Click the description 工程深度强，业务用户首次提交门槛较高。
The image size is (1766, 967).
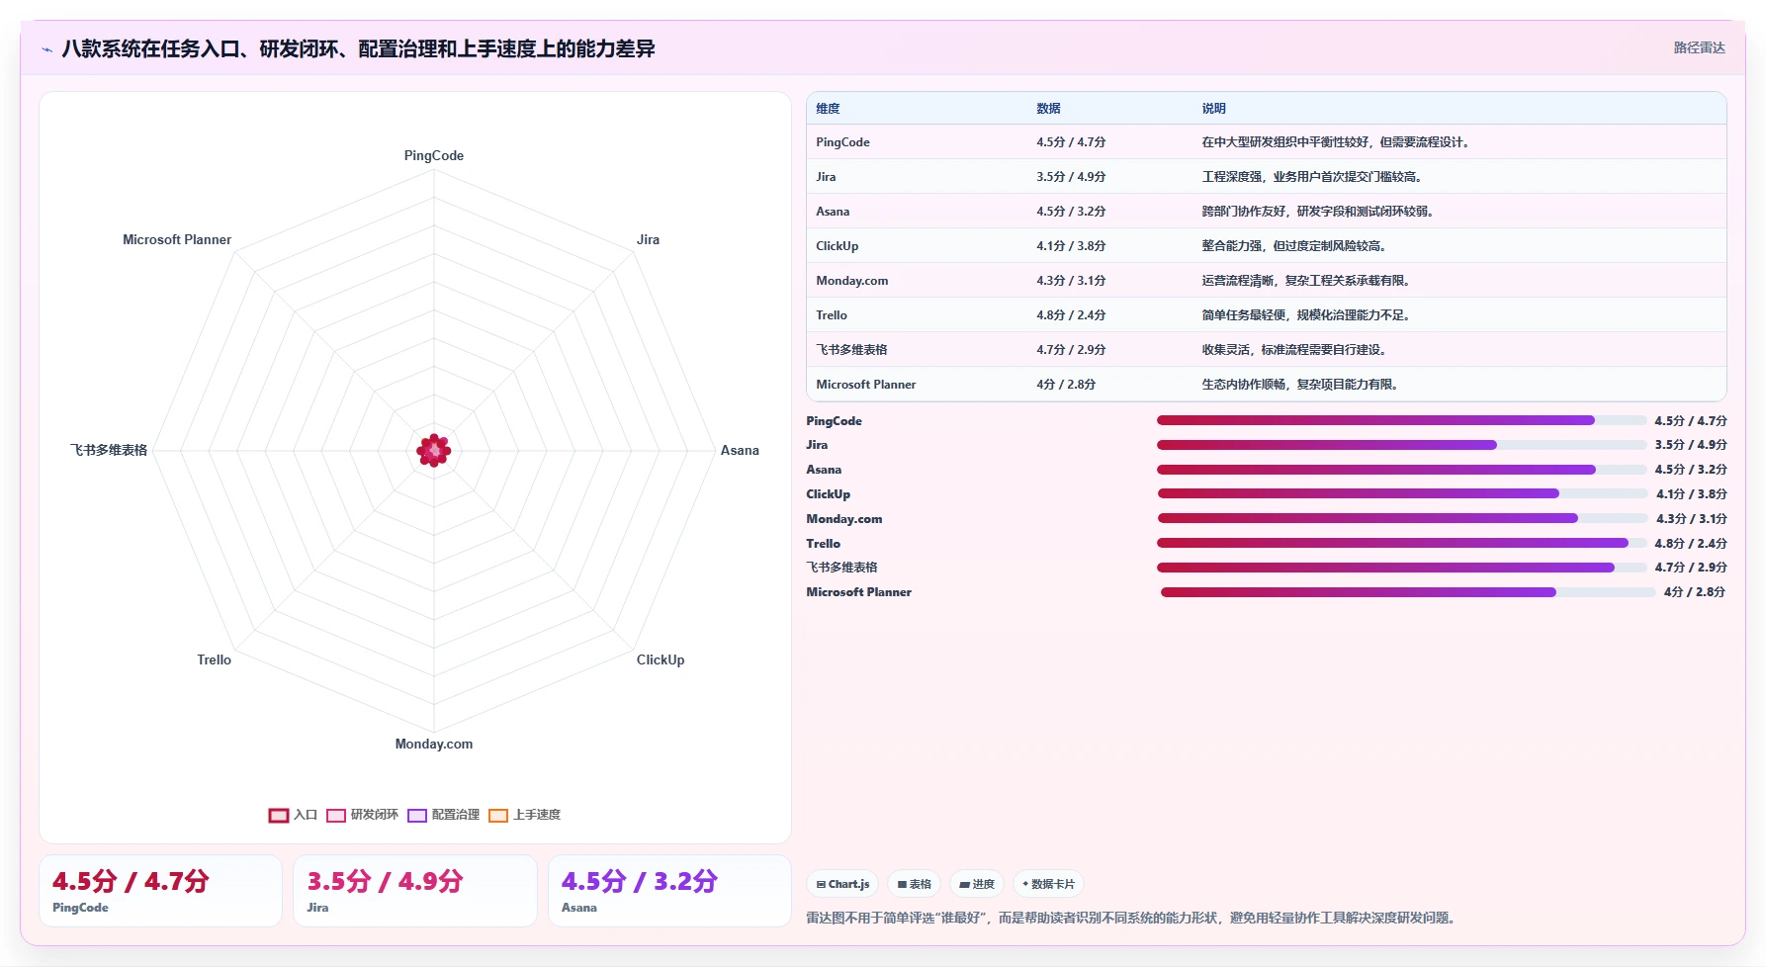1312,177
